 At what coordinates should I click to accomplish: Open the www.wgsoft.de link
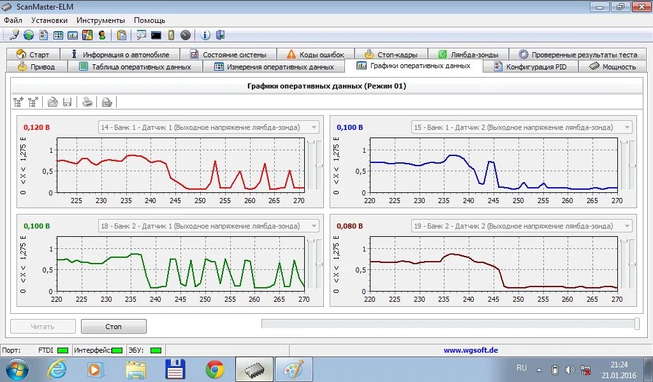click(x=471, y=350)
